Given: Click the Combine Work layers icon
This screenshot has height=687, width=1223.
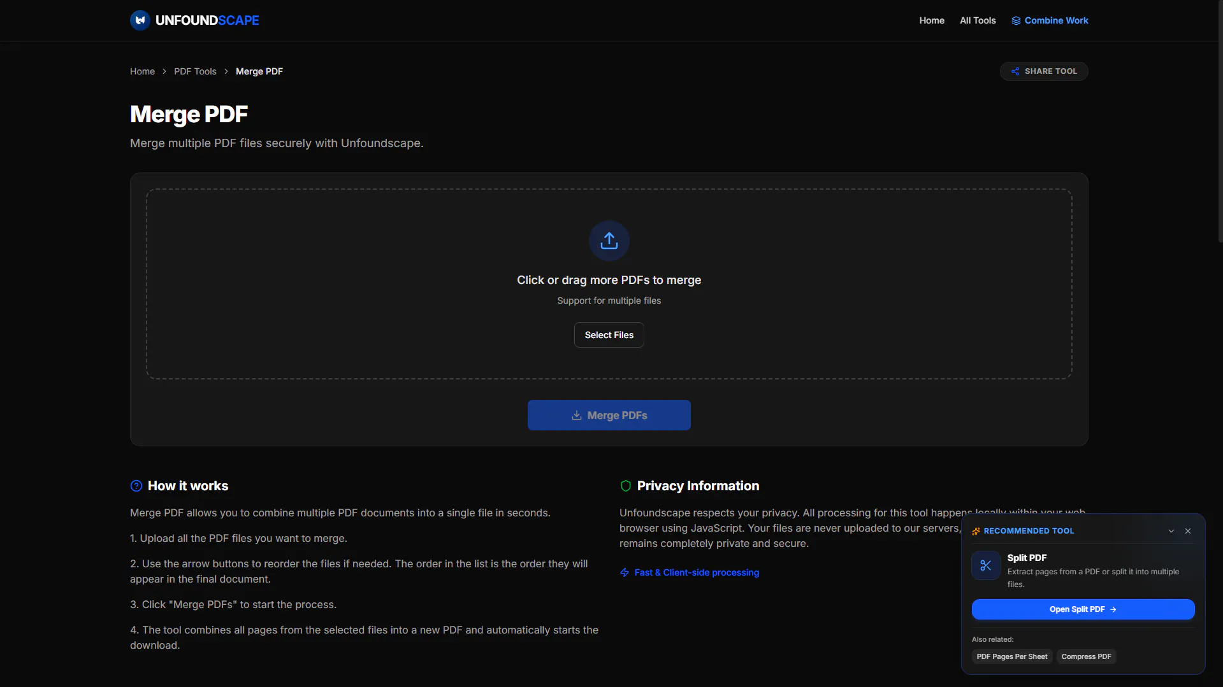Looking at the screenshot, I should (1016, 21).
